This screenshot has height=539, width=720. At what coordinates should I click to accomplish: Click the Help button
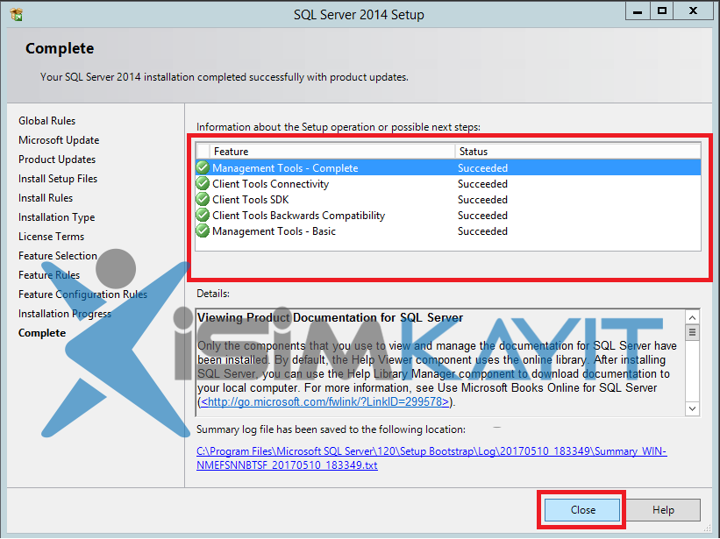(663, 510)
